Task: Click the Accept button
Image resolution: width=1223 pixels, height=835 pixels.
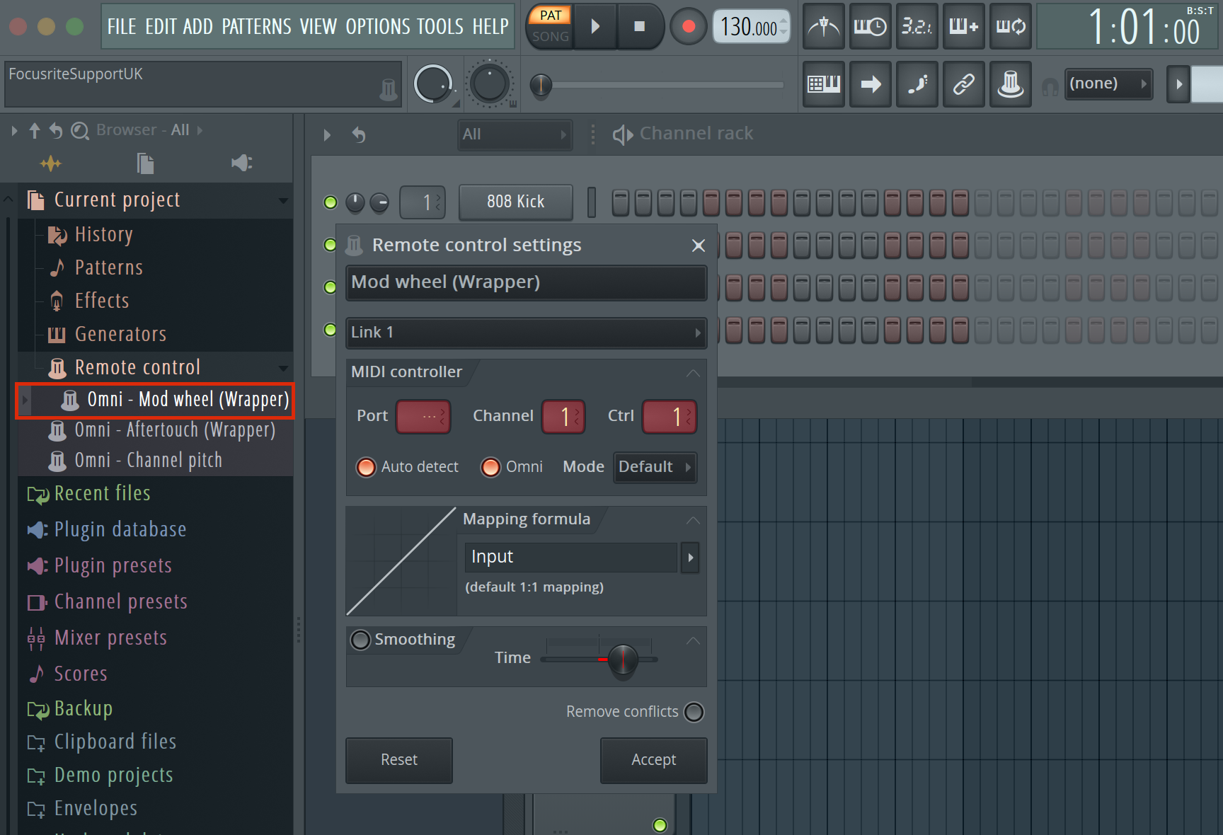Action: tap(653, 760)
